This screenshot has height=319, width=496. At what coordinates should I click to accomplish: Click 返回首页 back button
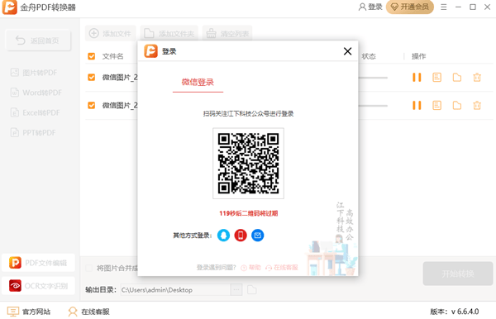pyautogui.click(x=38, y=40)
